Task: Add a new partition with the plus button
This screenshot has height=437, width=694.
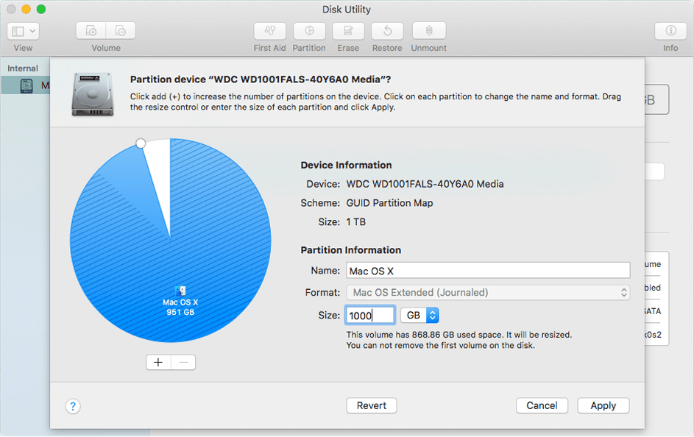Action: 158,362
